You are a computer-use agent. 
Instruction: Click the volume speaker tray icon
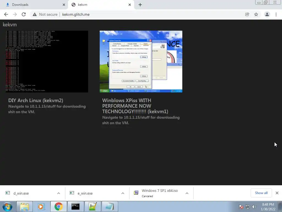coord(254,207)
